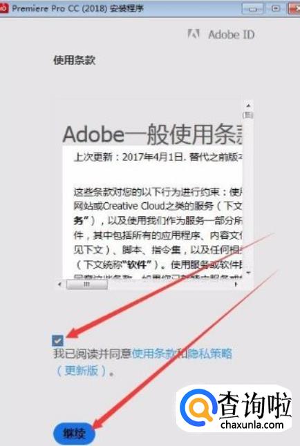Click the Adobe一般使用条款 heading in terms box

[x=153, y=134]
